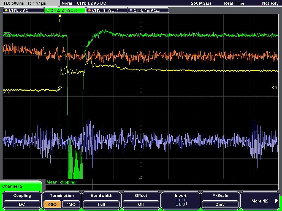Toggle the Offset Off button
This screenshot has height=211, width=282.
141,204
